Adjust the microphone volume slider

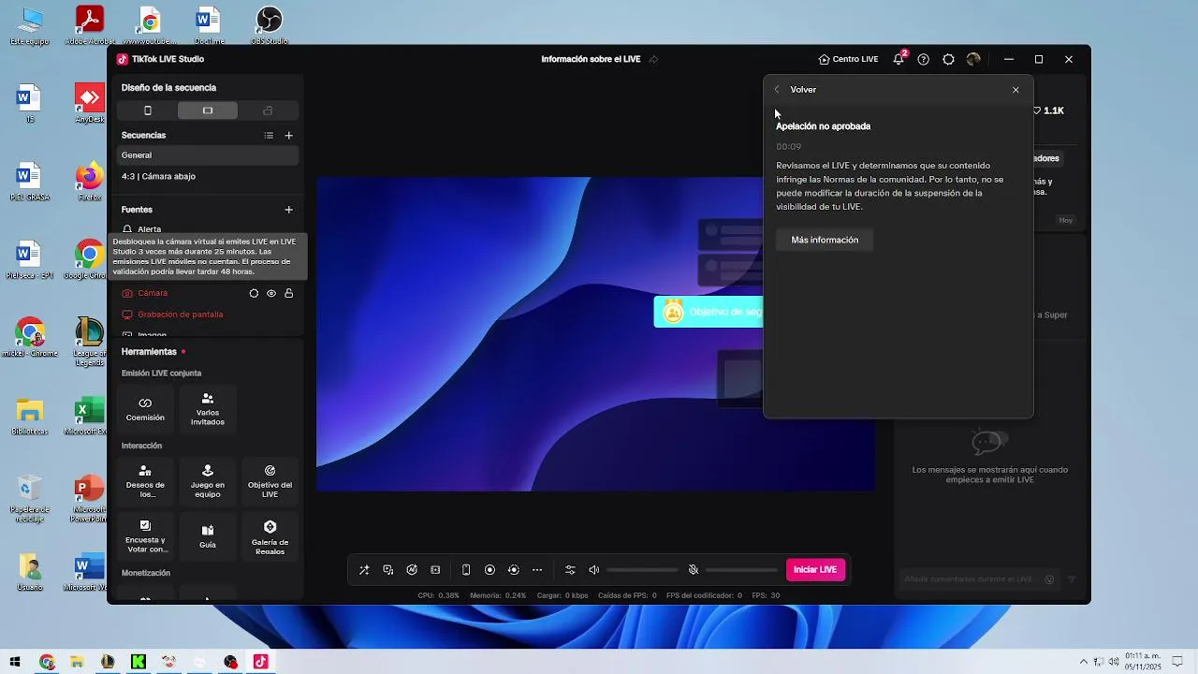(x=741, y=570)
